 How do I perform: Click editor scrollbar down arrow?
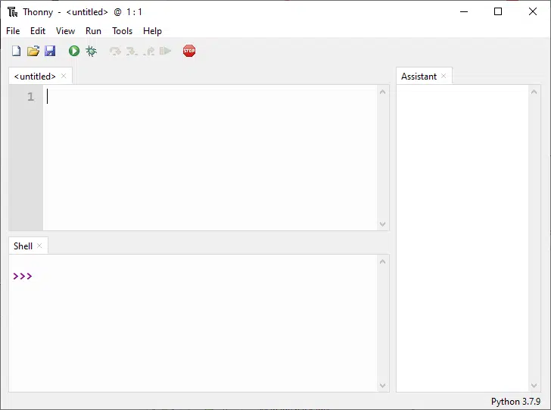pos(383,224)
